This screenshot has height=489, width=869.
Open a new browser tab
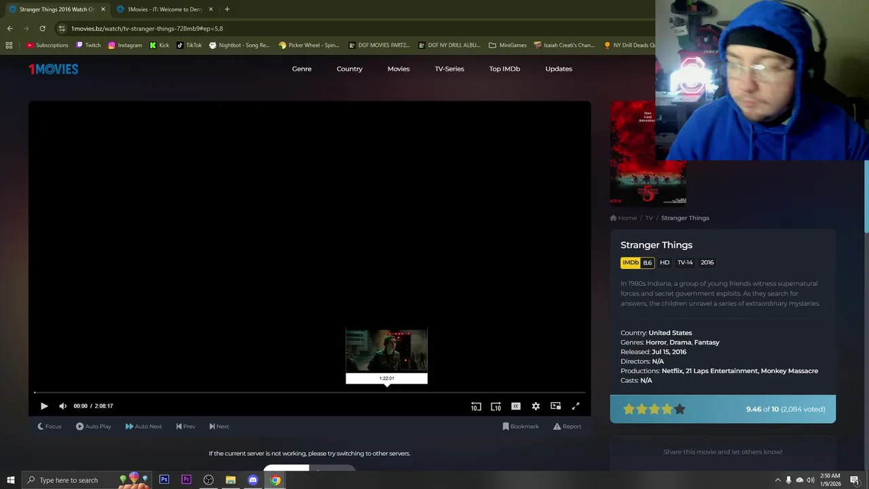227,10
